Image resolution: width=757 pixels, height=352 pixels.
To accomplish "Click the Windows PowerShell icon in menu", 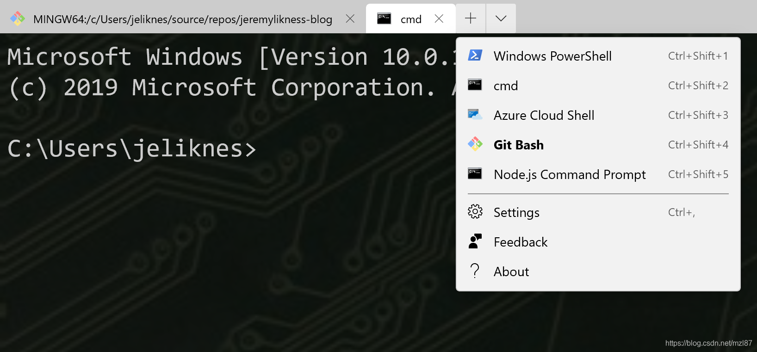I will coord(475,56).
